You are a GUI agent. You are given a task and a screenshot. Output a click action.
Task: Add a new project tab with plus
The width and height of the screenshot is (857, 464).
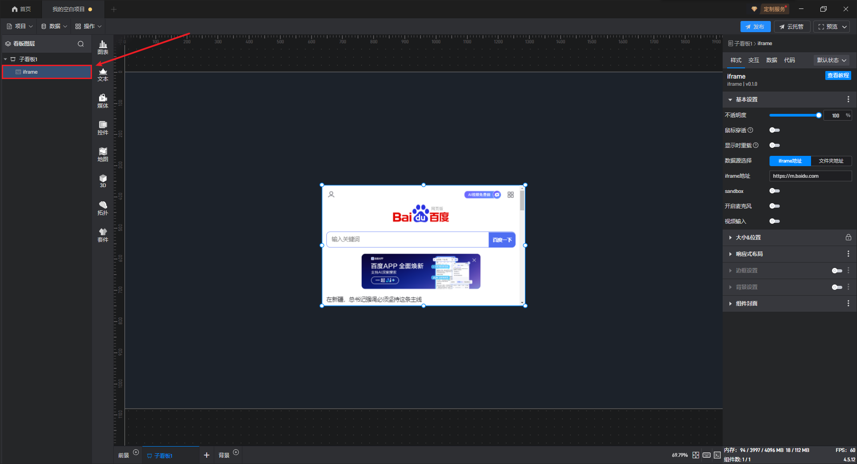[114, 9]
